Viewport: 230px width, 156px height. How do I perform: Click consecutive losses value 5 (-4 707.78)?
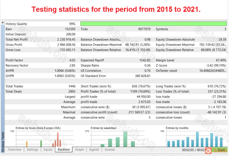pyautogui.click(x=217, y=107)
